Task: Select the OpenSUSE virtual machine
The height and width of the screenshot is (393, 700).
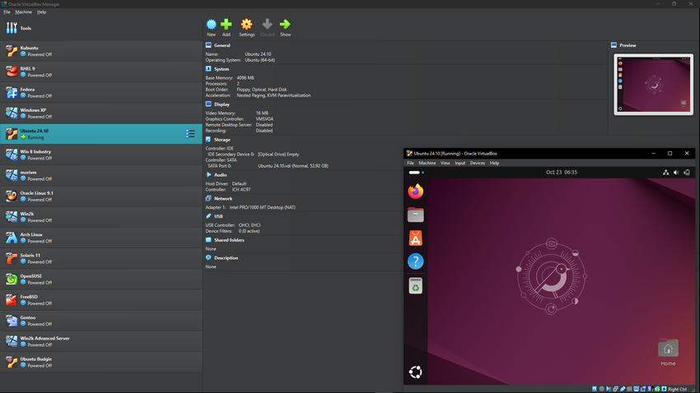Action: coord(101,279)
